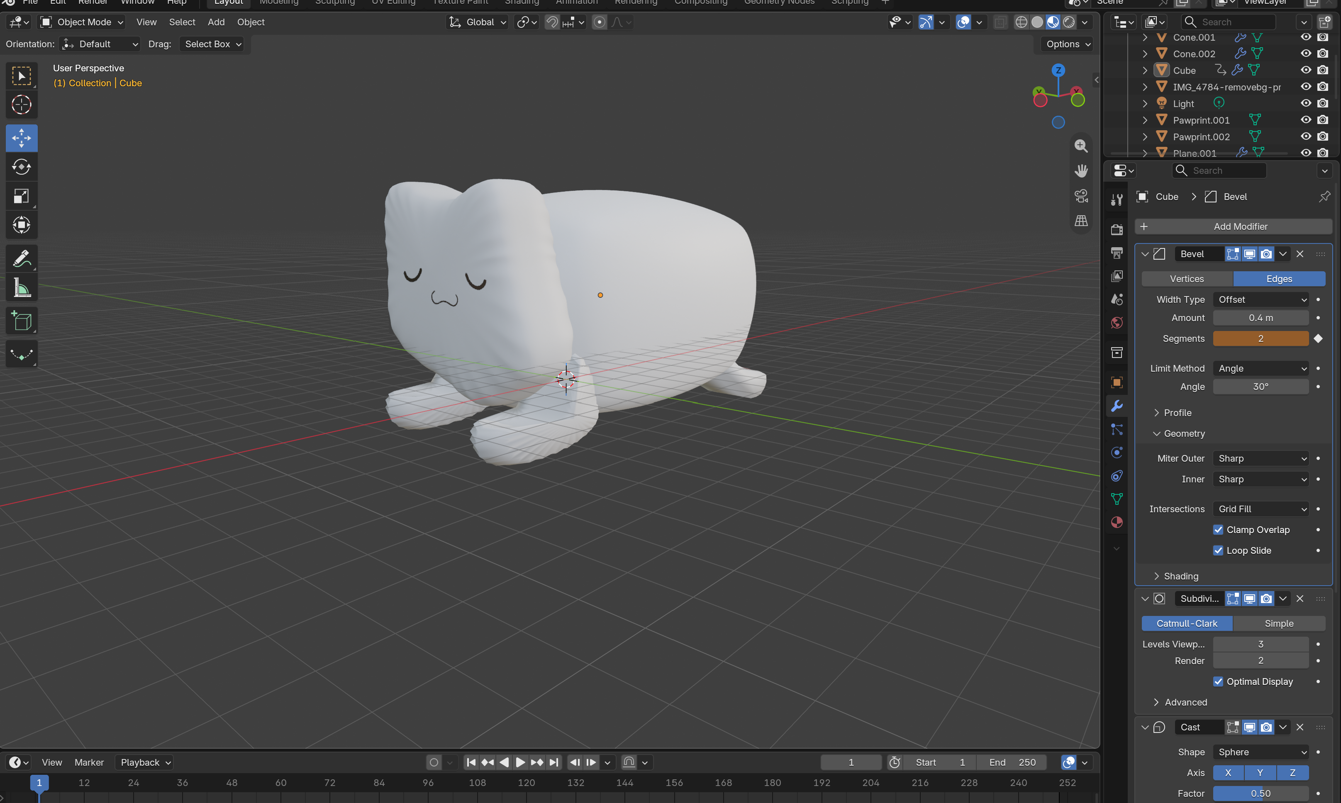Pin the properties editor context
The height and width of the screenshot is (803, 1341).
(x=1324, y=197)
